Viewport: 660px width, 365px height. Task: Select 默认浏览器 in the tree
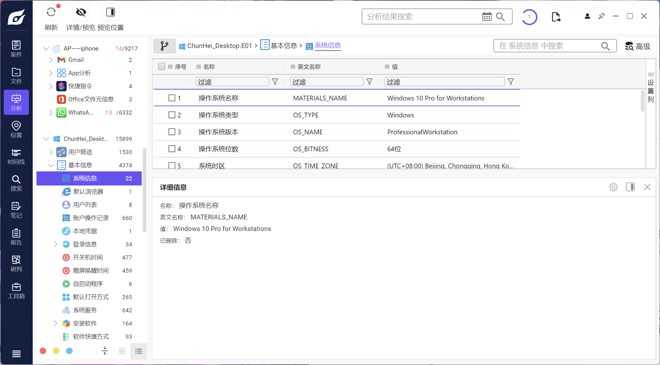coord(89,191)
